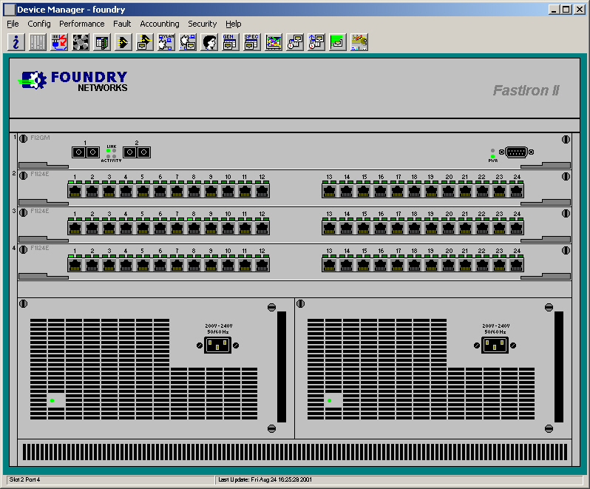Screen dimensions: 590x489
Task: Click the monitor graph toolbar icon
Action: pos(273,42)
